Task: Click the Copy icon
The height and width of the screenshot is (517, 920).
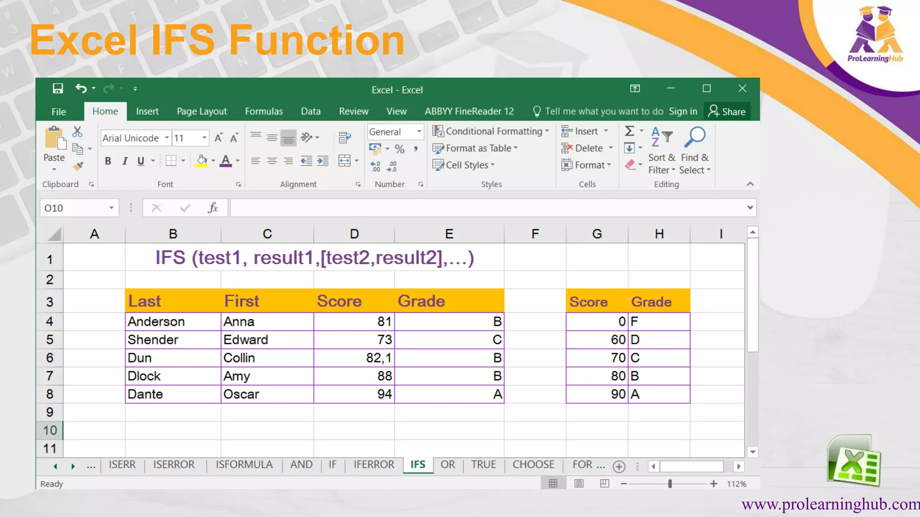Action: (78, 149)
